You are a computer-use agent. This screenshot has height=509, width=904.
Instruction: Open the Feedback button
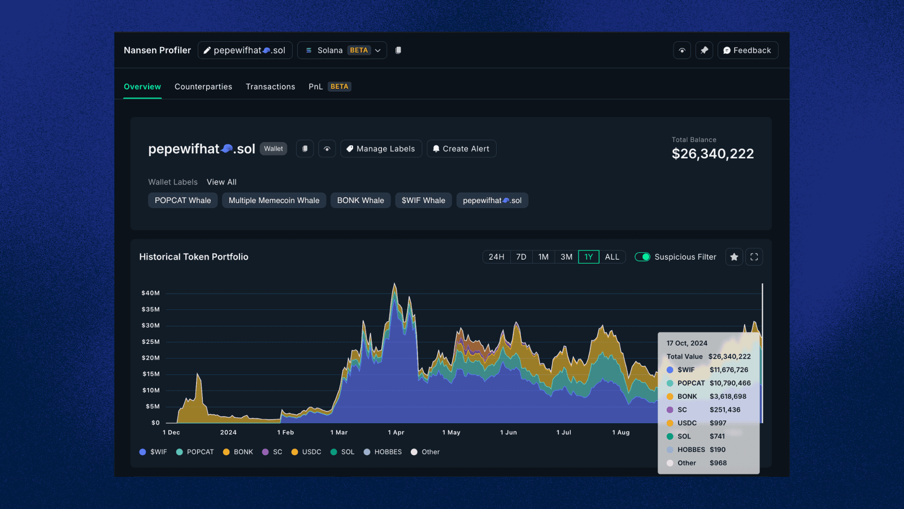(x=747, y=50)
